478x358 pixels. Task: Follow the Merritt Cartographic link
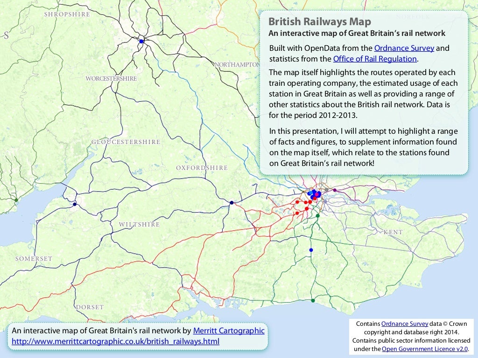[x=229, y=330]
